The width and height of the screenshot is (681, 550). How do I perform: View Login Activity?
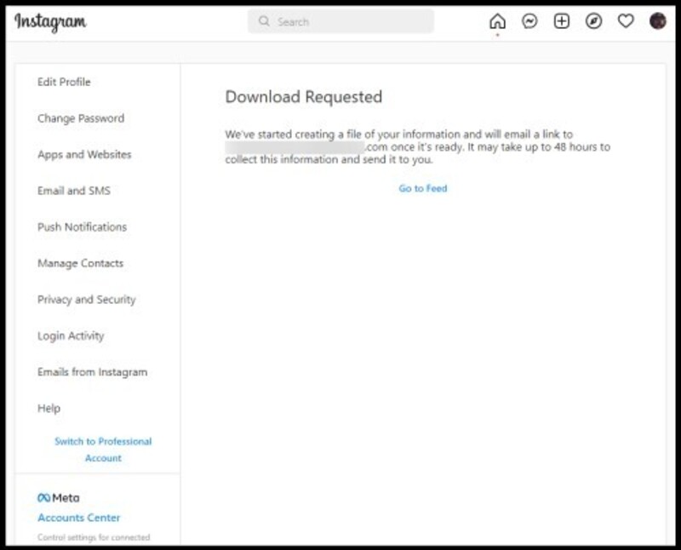pos(71,336)
